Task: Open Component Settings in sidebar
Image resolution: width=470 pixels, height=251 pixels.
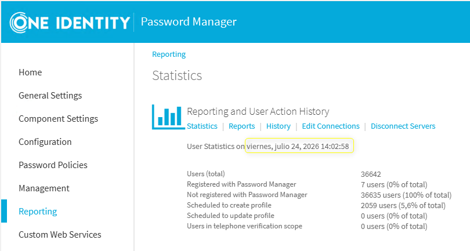Action: pos(58,119)
